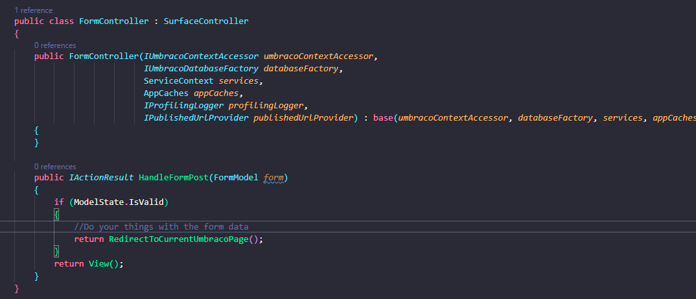Click the profilingLogger parameter name
The height and width of the screenshot is (299, 696).
pos(266,106)
